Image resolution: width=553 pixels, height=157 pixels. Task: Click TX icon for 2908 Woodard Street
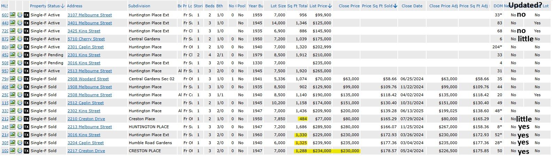pos(26,79)
